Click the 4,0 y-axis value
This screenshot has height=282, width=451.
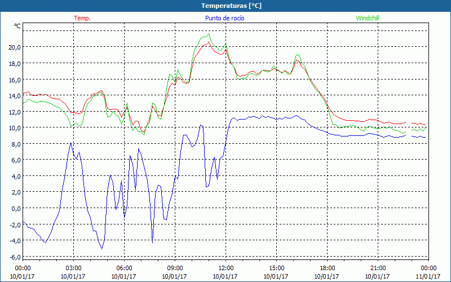16,177
